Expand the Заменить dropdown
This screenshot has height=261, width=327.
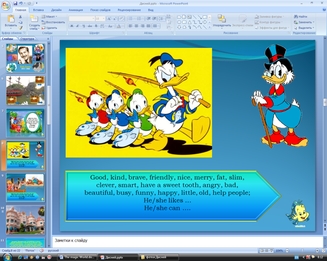click(304, 22)
